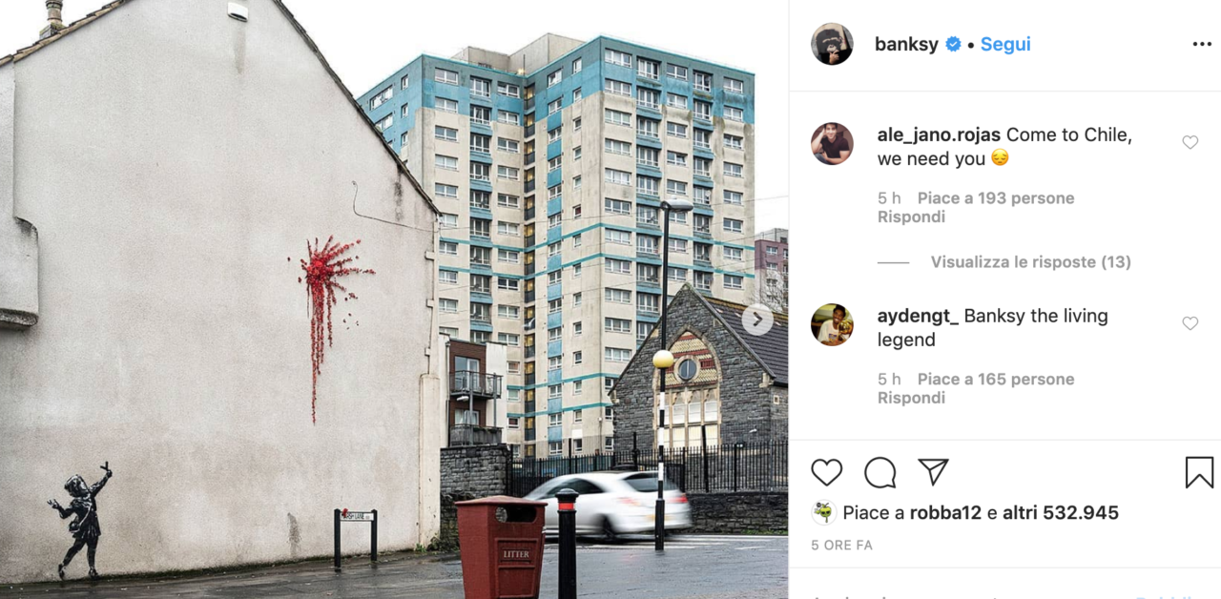Save post with the bookmark icon
Image resolution: width=1221 pixels, height=599 pixels.
[1199, 473]
